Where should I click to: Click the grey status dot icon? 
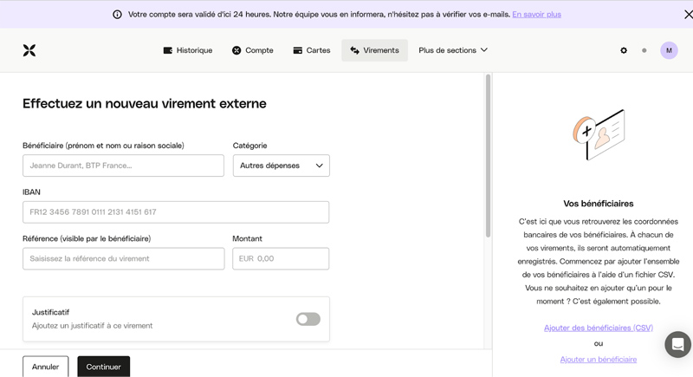(x=644, y=50)
